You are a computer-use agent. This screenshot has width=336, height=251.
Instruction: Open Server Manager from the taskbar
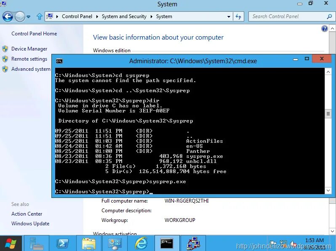[36, 243]
